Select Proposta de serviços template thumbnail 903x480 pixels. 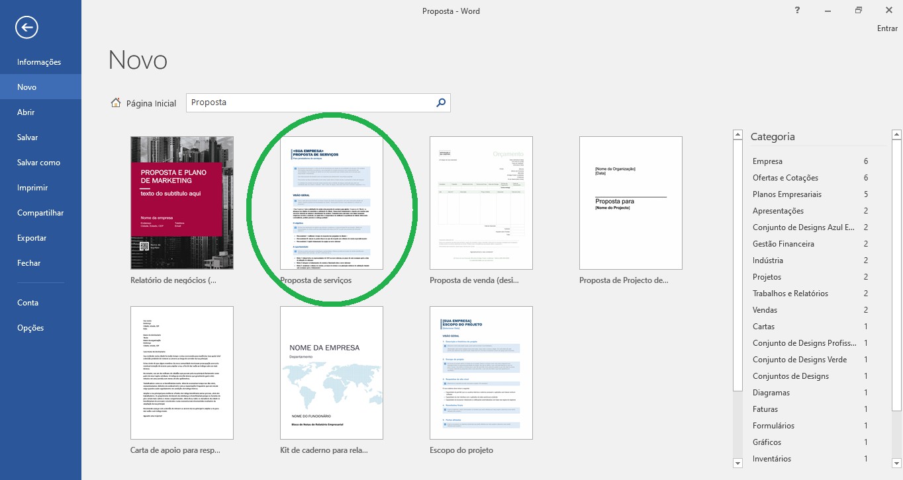332,203
